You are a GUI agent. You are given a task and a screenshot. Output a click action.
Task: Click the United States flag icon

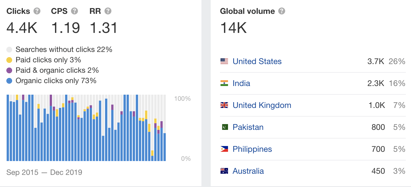[225, 61]
